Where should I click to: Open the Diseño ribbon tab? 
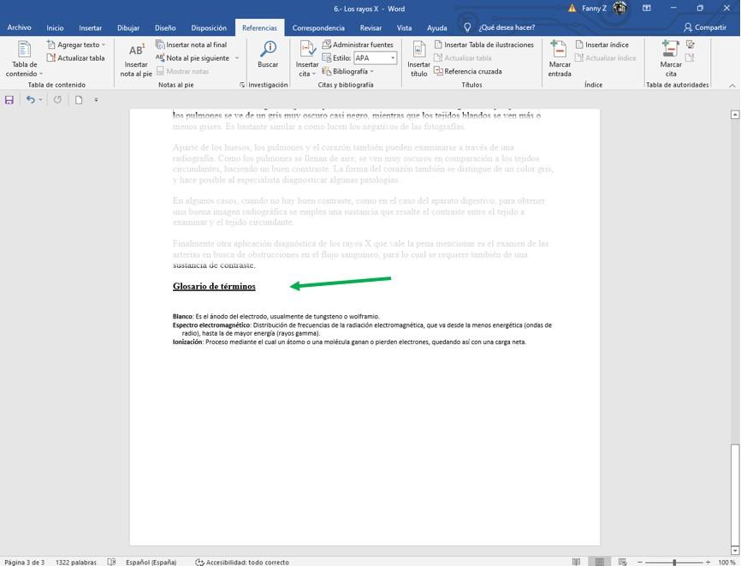click(165, 27)
